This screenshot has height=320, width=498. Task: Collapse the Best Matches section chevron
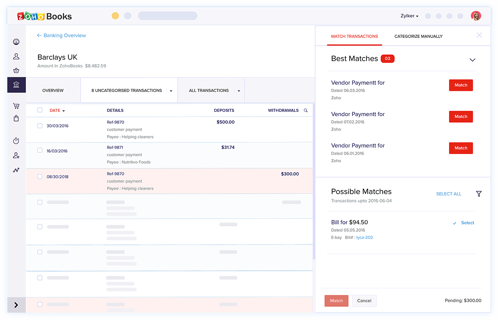point(472,60)
